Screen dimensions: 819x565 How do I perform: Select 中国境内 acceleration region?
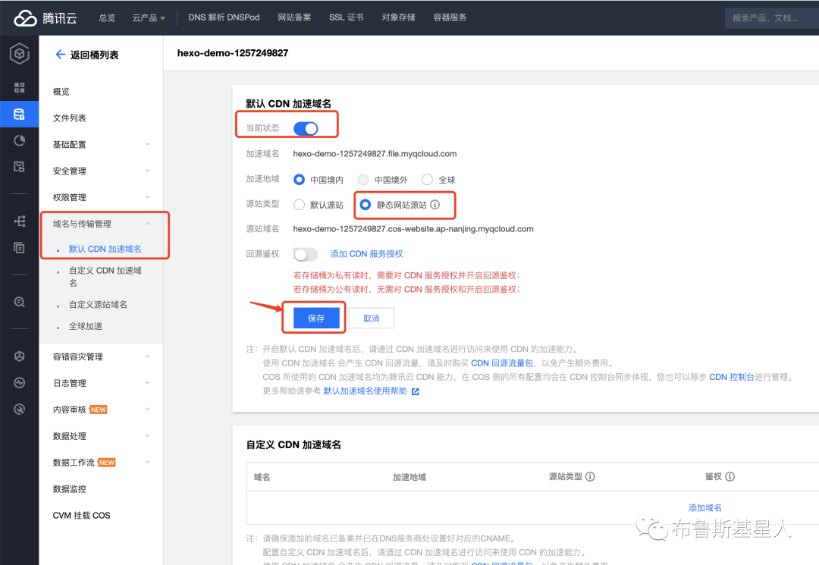(300, 180)
